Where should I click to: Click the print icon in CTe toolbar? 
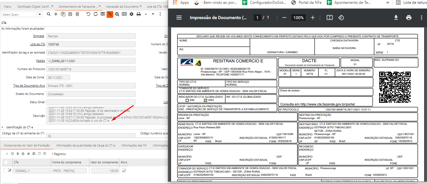coord(139,14)
